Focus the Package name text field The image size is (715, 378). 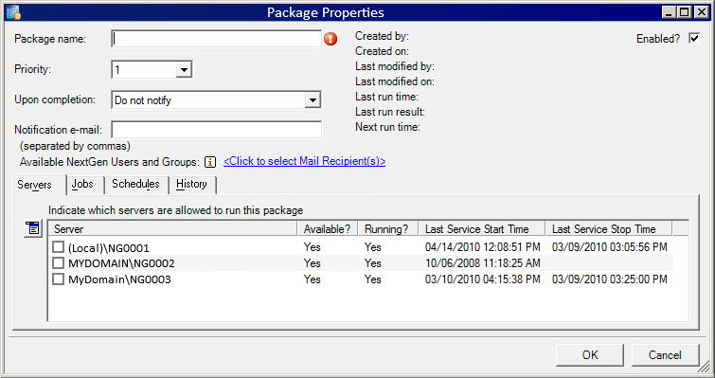217,39
